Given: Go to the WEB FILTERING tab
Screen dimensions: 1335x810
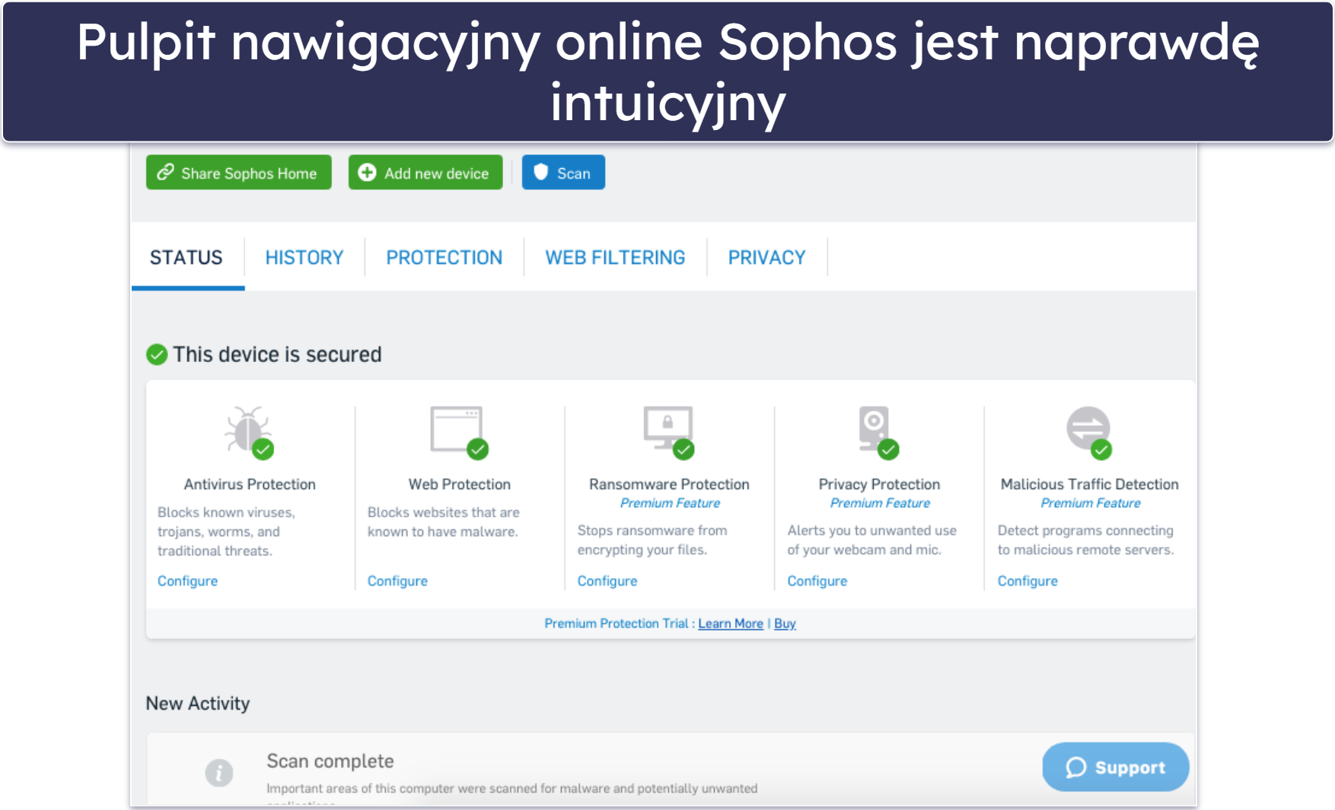Looking at the screenshot, I should 615,258.
